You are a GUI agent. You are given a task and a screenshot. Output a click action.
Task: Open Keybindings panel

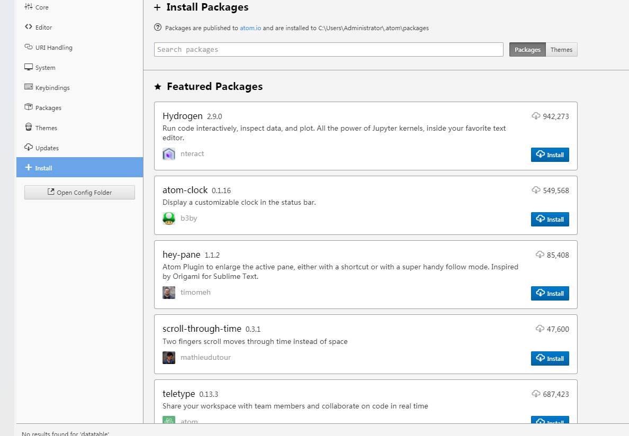(79, 87)
